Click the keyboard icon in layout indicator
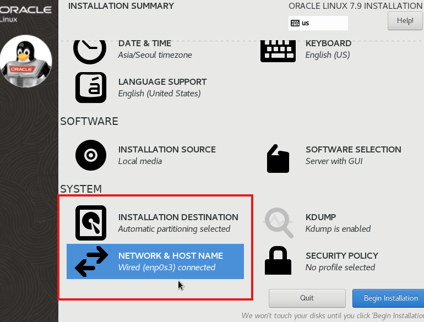424x322 pixels. (295, 23)
